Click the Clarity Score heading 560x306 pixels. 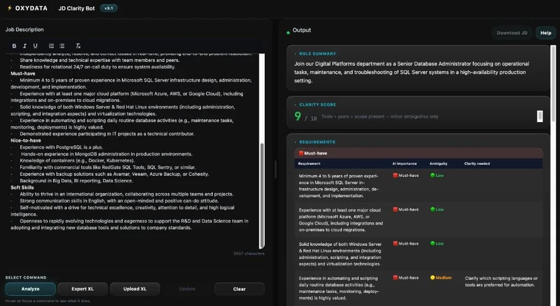point(318,105)
